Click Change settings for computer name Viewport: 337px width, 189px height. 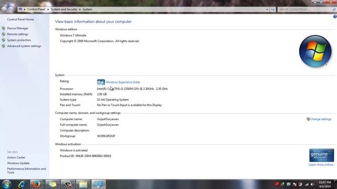tap(321, 119)
